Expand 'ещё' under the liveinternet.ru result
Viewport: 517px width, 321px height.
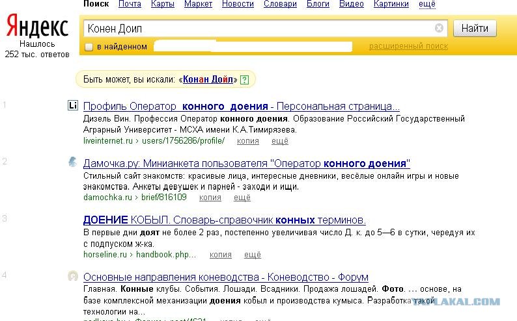pos(279,141)
